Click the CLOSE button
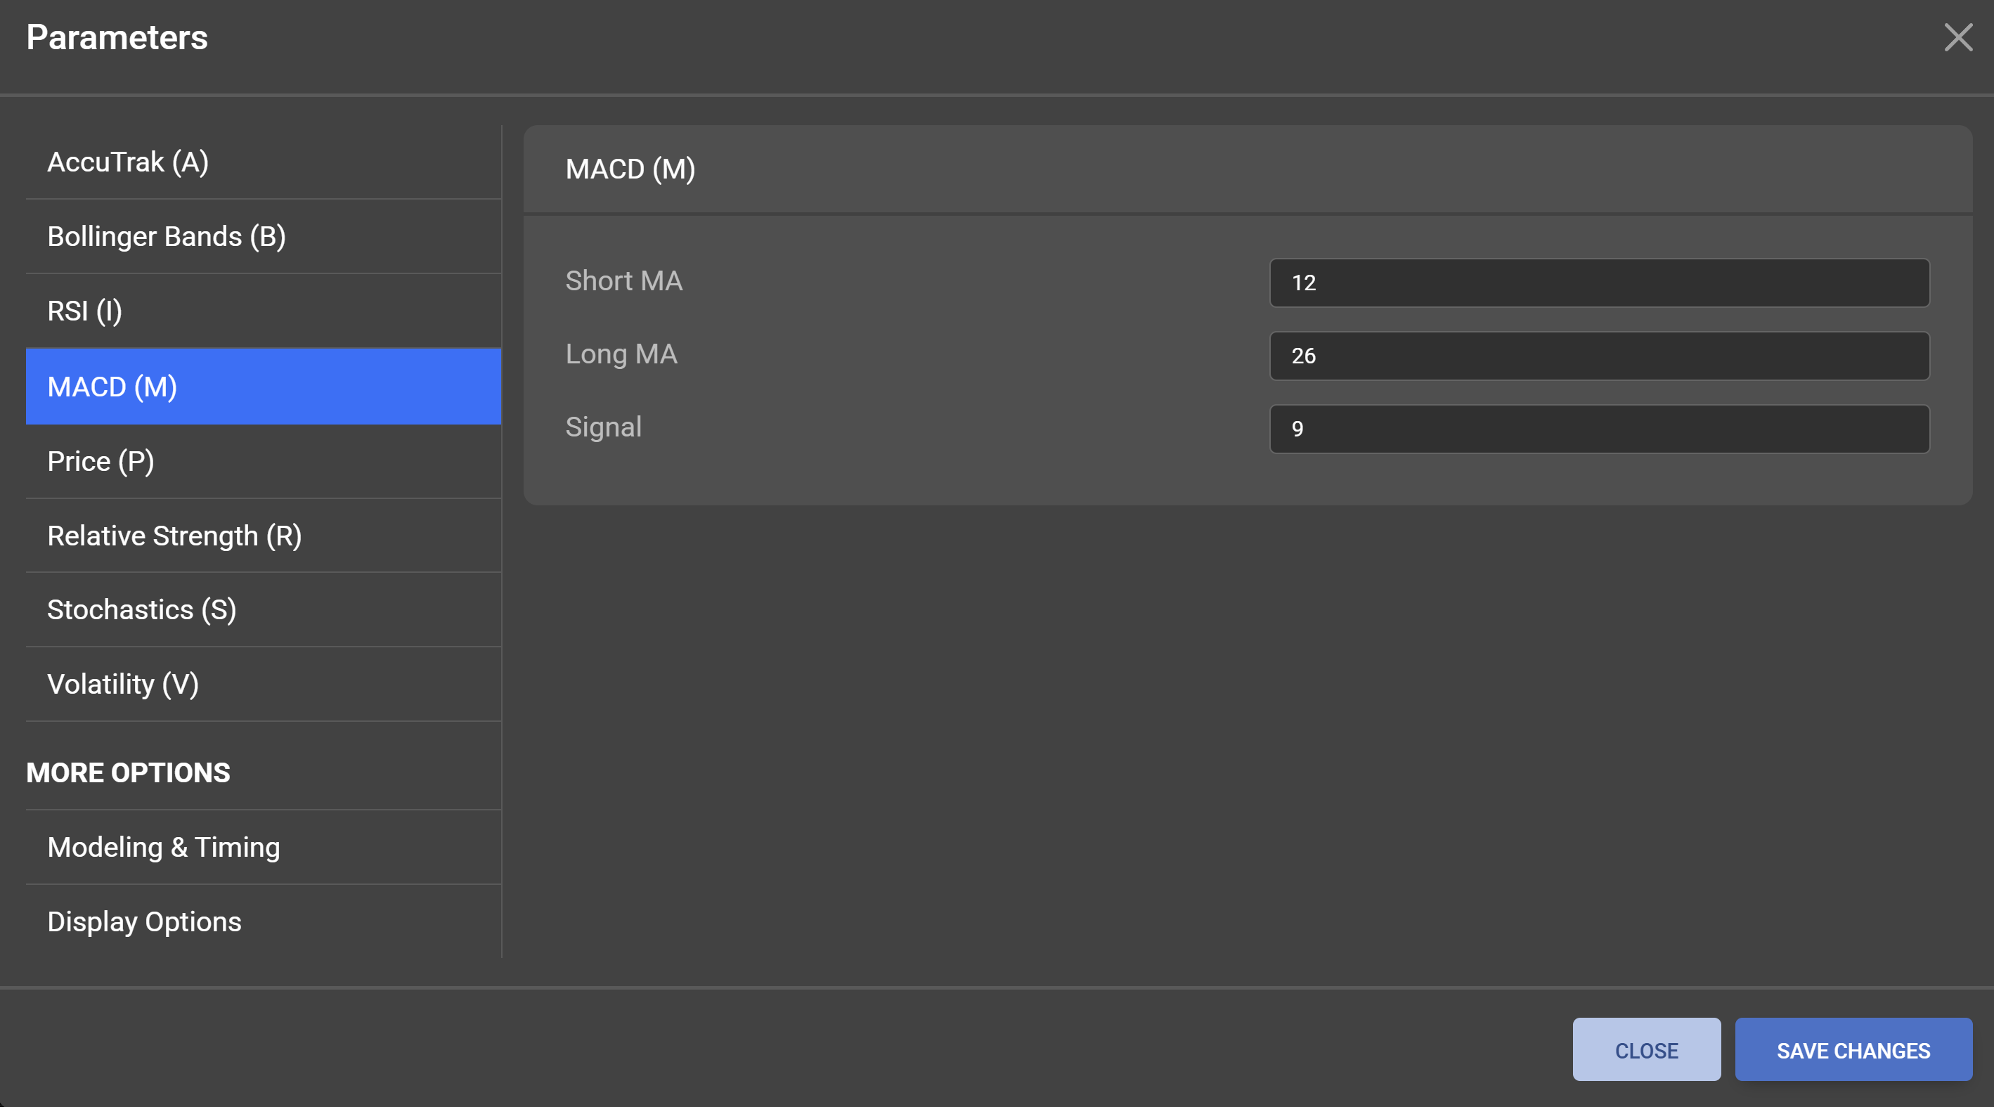Image resolution: width=1994 pixels, height=1107 pixels. pyautogui.click(x=1647, y=1049)
